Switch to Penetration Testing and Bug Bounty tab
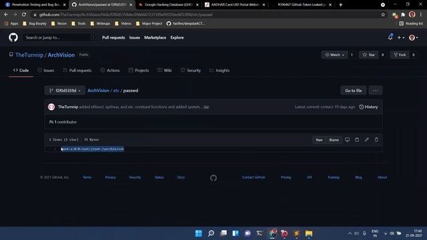Viewport: 427px width, 240px height. point(35,5)
